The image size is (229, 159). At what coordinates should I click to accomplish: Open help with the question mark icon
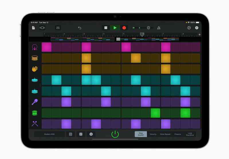pos(197,28)
